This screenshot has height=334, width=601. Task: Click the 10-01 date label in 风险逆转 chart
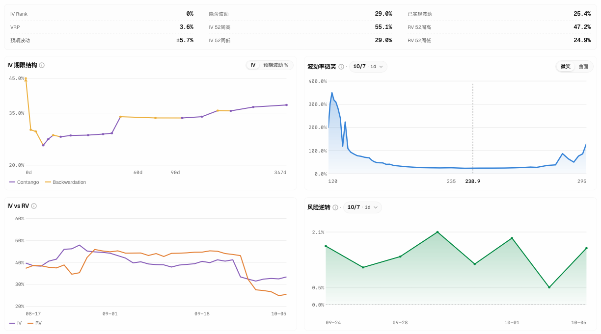[512, 323]
